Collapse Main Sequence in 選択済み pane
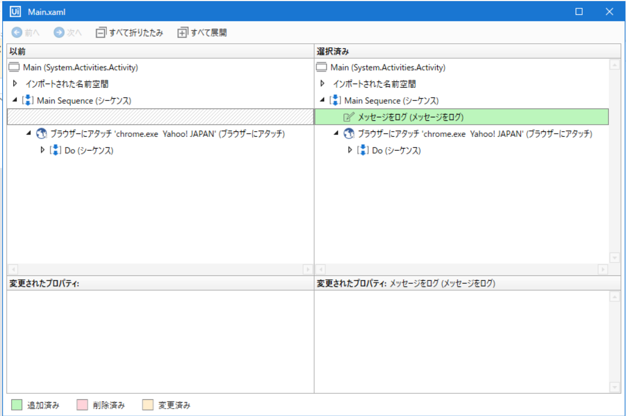This screenshot has height=416, width=626. pos(322,100)
